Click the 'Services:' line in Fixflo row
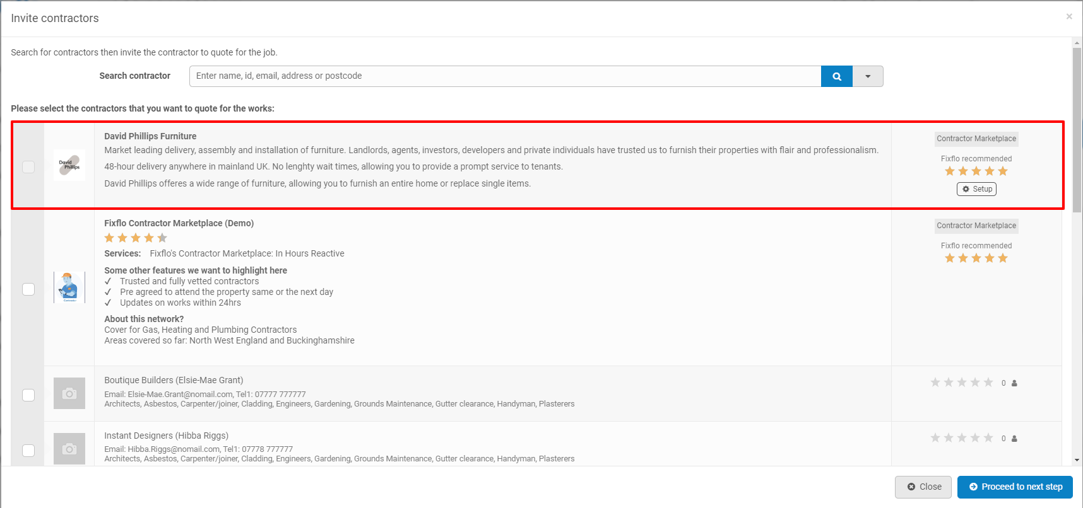This screenshot has height=508, width=1083. click(x=224, y=253)
